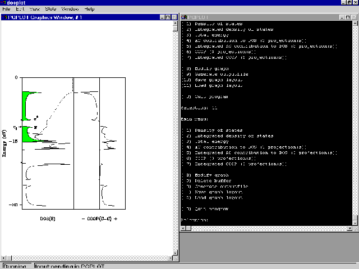Click down arrow of graphics window vertical scrollbar

point(175,253)
